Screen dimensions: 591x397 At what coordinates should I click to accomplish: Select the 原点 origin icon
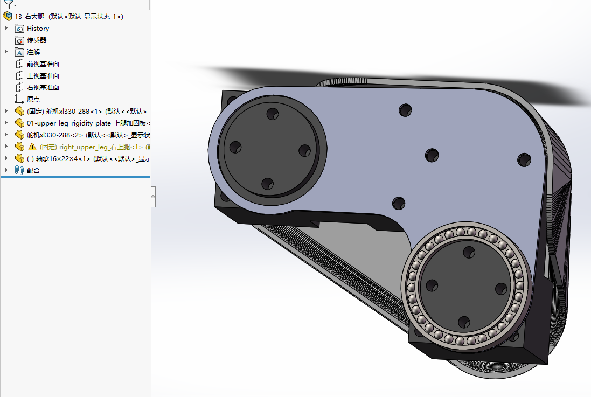19,99
